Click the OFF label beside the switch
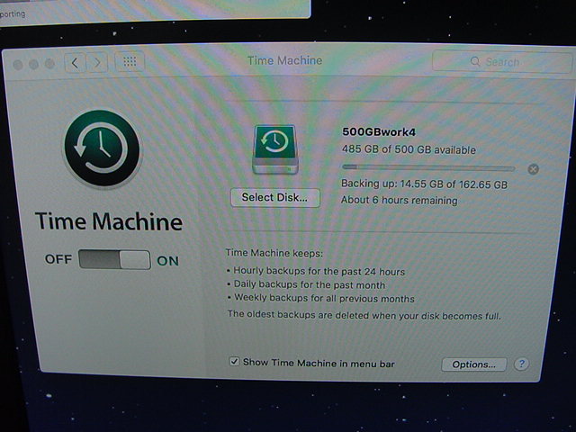Screen dimensions: 576x432 [x=58, y=259]
